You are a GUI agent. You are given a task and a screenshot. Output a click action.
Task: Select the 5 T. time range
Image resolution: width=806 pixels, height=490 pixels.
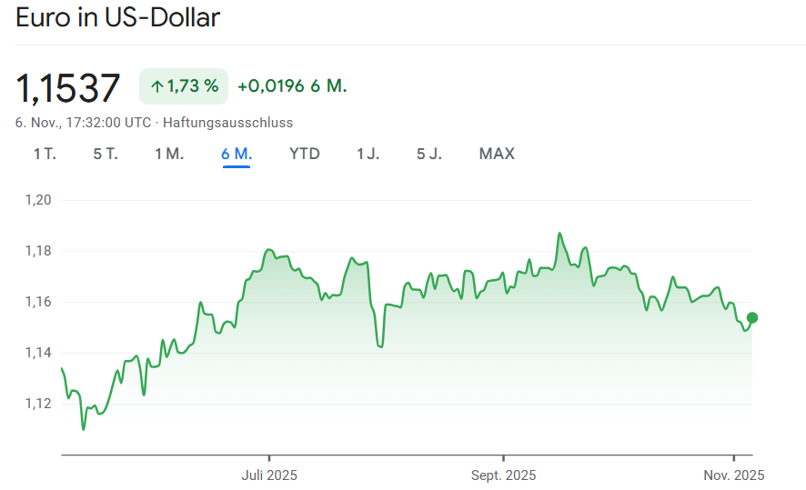tap(106, 154)
